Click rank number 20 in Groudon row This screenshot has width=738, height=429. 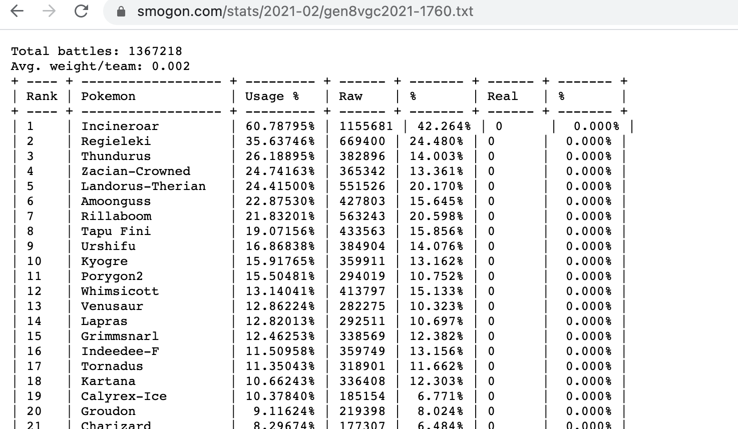(34, 411)
